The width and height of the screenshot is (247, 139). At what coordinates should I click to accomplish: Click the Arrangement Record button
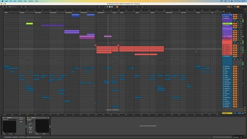(x=112, y=7)
